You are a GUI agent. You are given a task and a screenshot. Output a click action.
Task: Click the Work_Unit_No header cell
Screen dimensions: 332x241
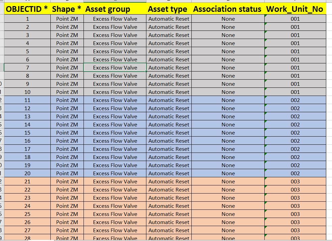coord(295,9)
